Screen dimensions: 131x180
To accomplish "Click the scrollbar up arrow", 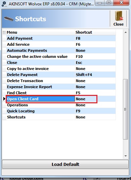I will click(x=126, y=32).
